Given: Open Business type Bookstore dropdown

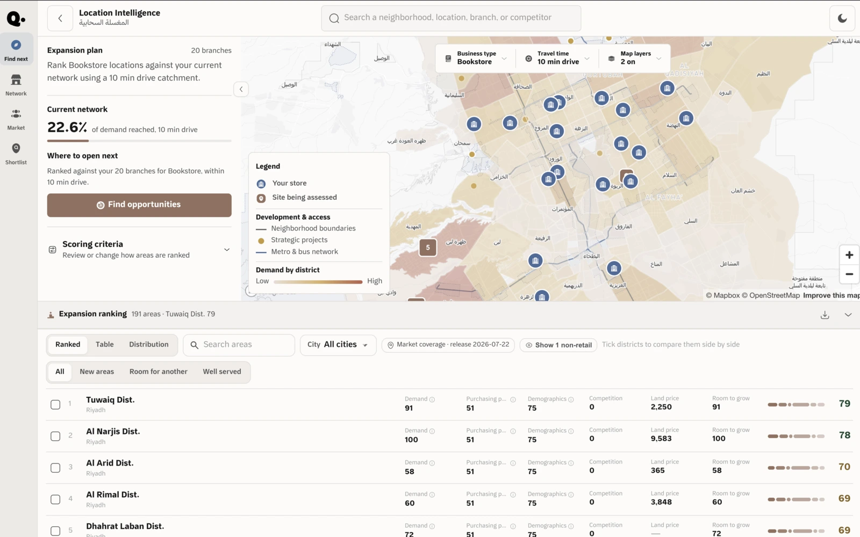Looking at the screenshot, I should [476, 58].
